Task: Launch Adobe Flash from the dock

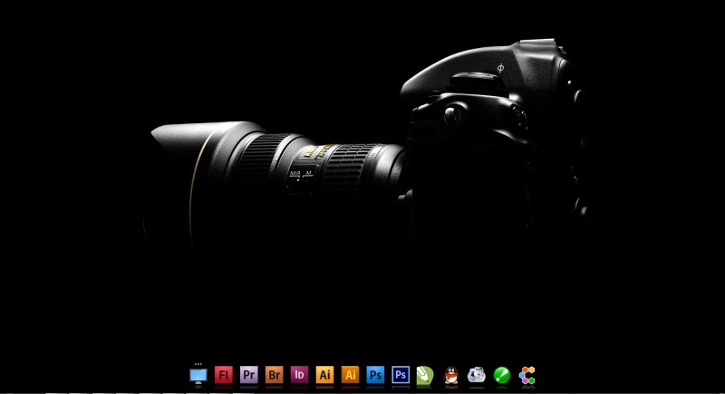Action: point(223,375)
